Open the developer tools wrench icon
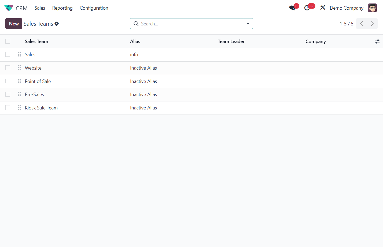383x247 pixels. point(323,8)
